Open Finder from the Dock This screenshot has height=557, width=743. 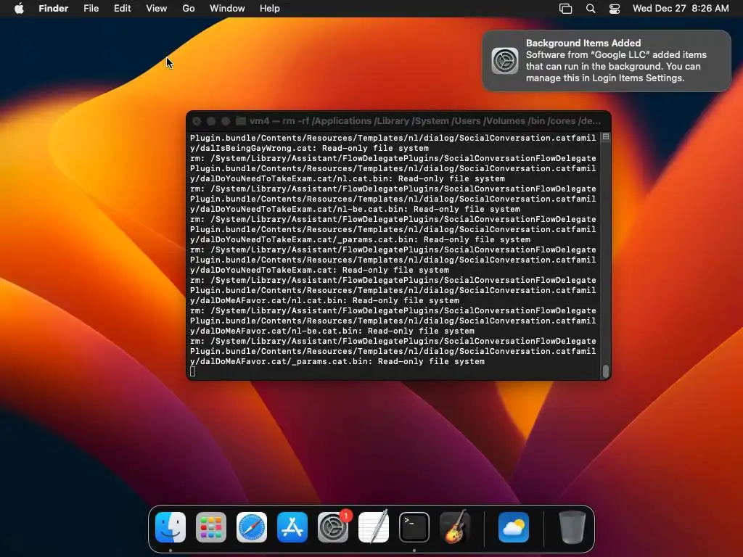(x=170, y=527)
